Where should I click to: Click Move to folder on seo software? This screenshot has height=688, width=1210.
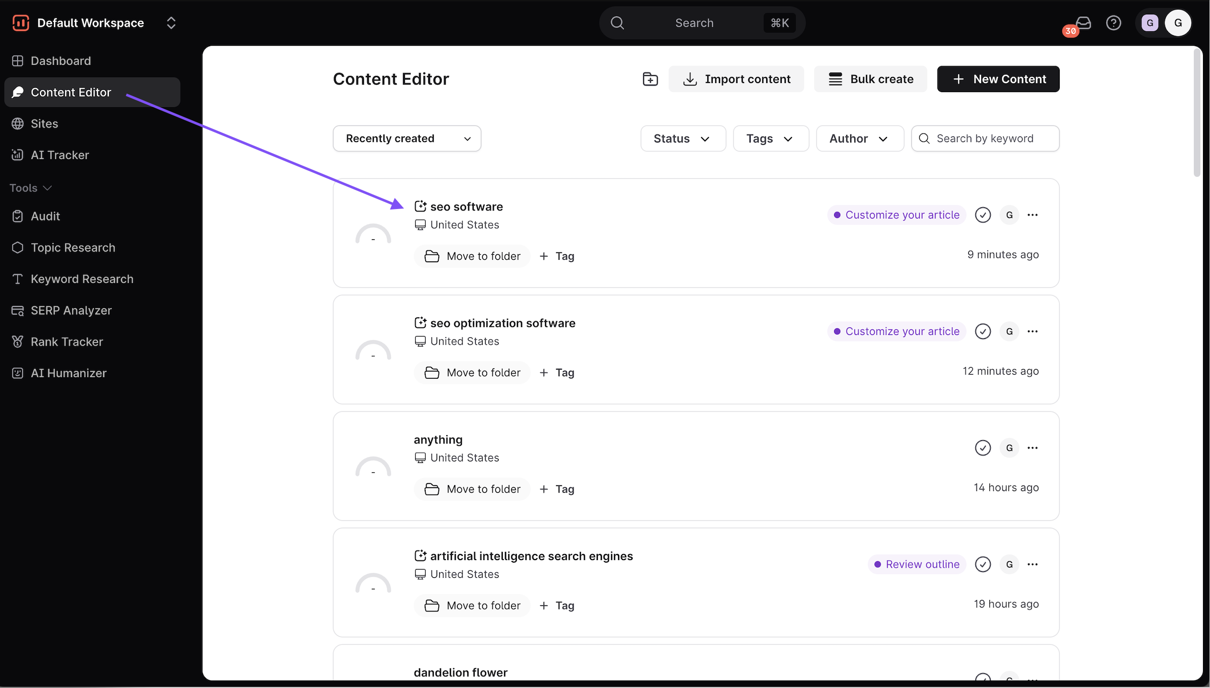(x=472, y=256)
